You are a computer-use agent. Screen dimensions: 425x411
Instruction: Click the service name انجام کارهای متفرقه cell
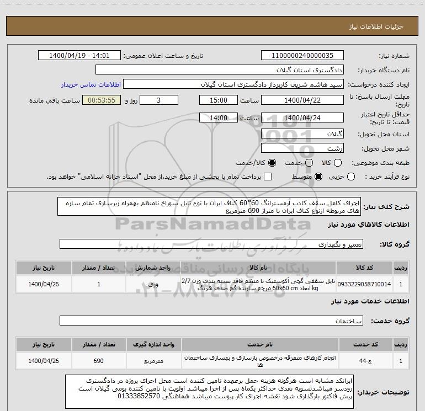tap(260, 361)
